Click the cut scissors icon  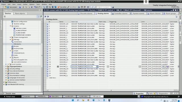(x=23, y=7)
